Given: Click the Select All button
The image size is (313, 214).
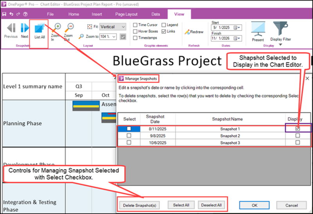Looking at the screenshot, I should tap(181, 205).
